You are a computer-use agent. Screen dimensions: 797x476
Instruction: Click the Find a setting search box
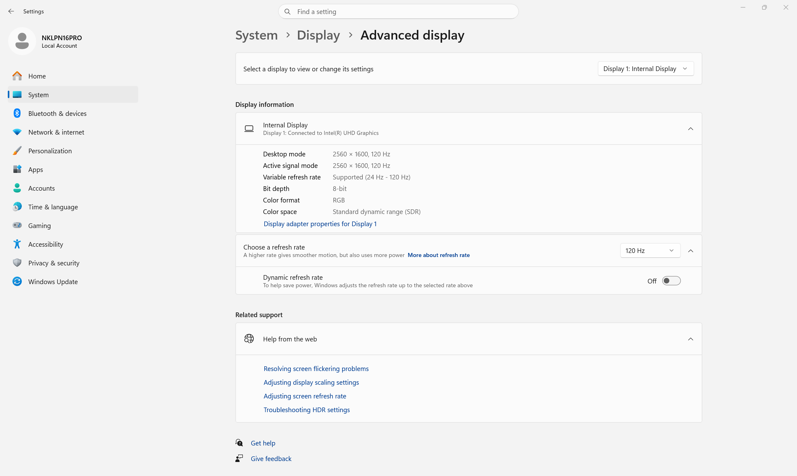(x=398, y=12)
